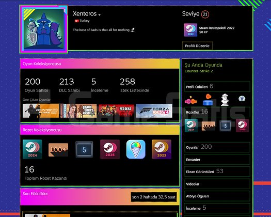
Task: Click the Counter-Strike 2 currently playing link
Action: [x=199, y=71]
